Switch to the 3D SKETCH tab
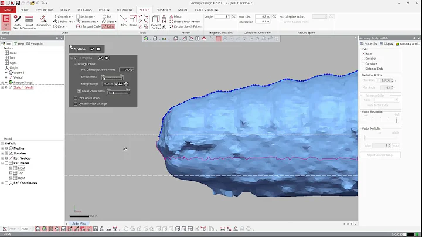422x237 pixels. tap(164, 10)
